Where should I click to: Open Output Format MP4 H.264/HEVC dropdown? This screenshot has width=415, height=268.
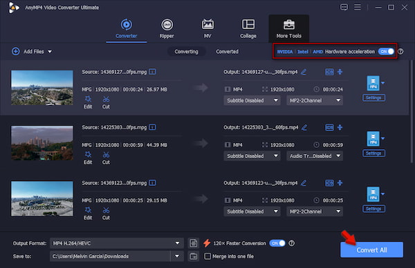point(117,243)
